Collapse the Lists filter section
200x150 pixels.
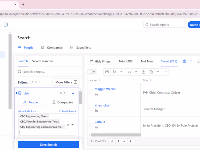pyautogui.click(x=73, y=93)
